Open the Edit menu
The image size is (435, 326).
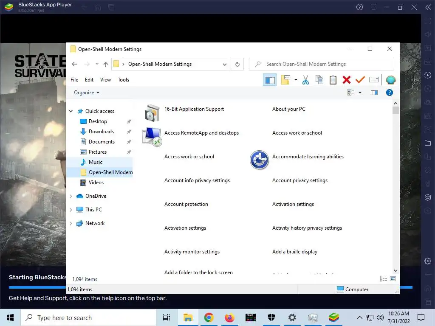coord(89,80)
